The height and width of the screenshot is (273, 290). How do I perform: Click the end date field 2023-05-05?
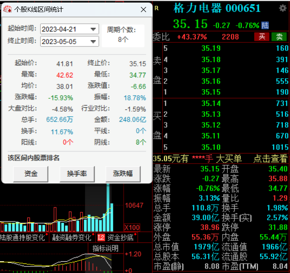[69, 42]
